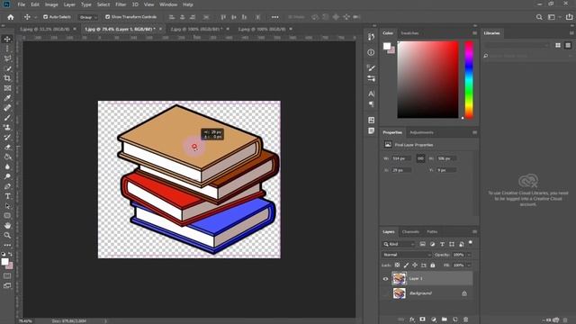Open the Search icon at top right
Image resolution: width=576 pixels, height=324 pixels.
click(539, 17)
